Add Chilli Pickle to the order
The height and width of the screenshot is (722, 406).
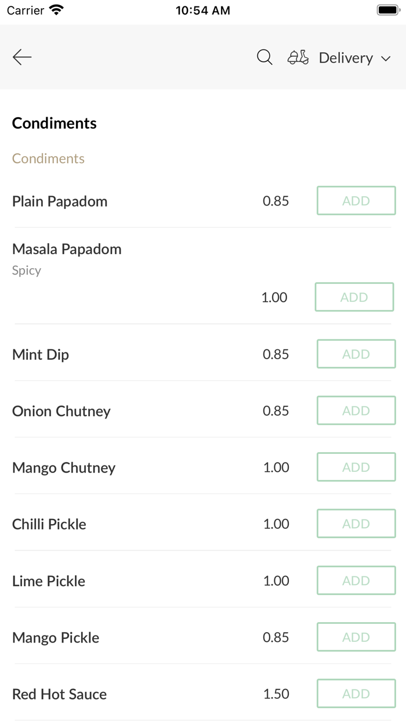(x=356, y=524)
